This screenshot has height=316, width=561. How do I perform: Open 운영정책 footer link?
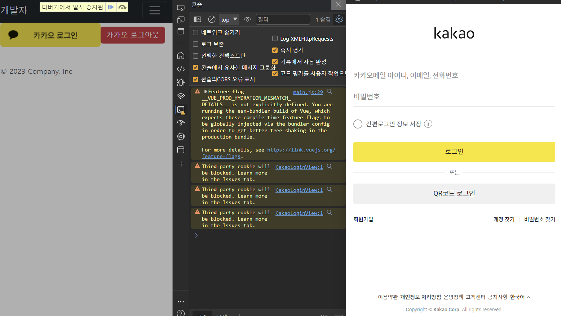pyautogui.click(x=453, y=297)
